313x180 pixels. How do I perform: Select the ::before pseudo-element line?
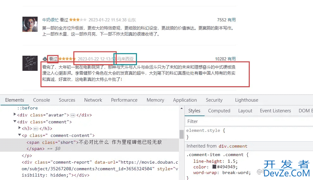[27, 108]
